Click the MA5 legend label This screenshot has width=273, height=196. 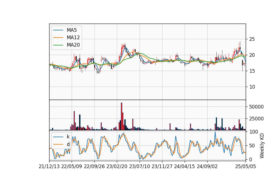click(x=72, y=30)
